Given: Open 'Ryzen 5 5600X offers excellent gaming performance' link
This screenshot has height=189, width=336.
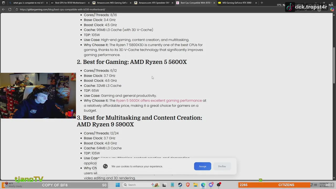Looking at the screenshot, I should click(x=159, y=101).
